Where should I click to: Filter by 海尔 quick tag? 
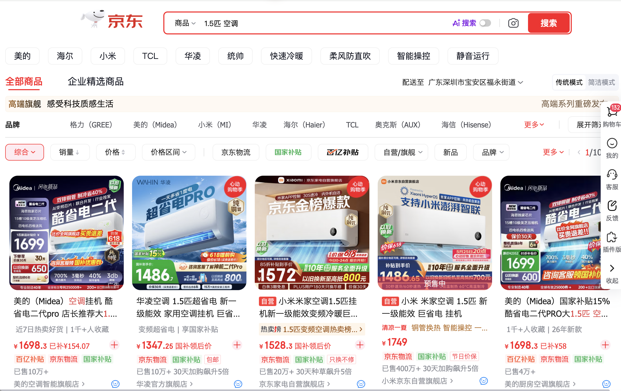tap(65, 56)
